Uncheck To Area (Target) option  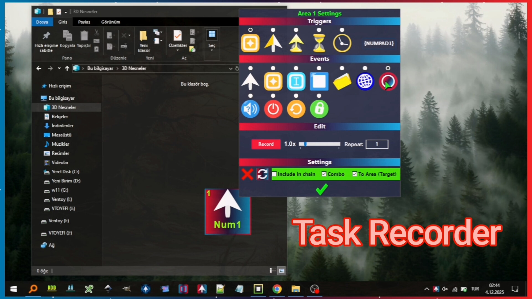point(355,174)
